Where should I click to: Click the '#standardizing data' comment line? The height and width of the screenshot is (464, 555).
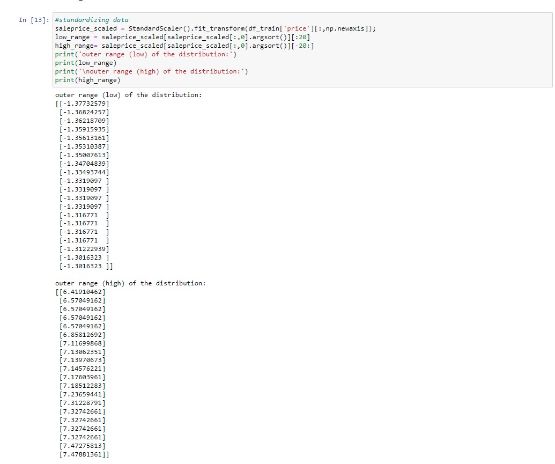click(92, 20)
